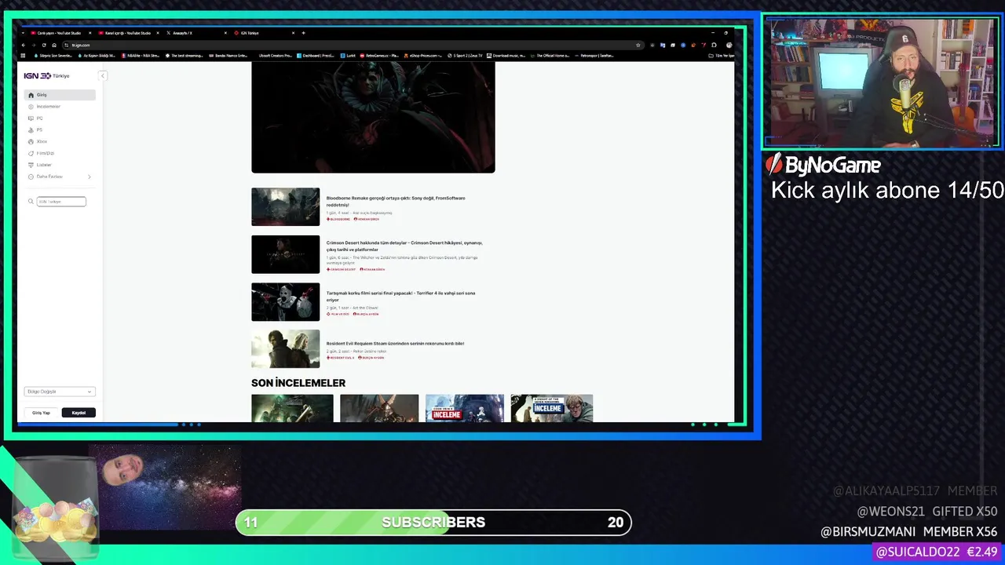1005x565 pixels.
Task: Click the ByNoGame logo on the stream overlay
Action: 824,165
